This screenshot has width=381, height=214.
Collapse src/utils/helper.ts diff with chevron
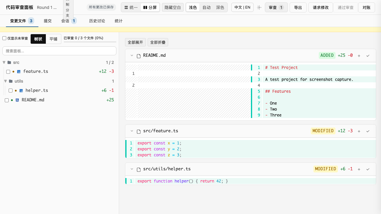click(132, 169)
